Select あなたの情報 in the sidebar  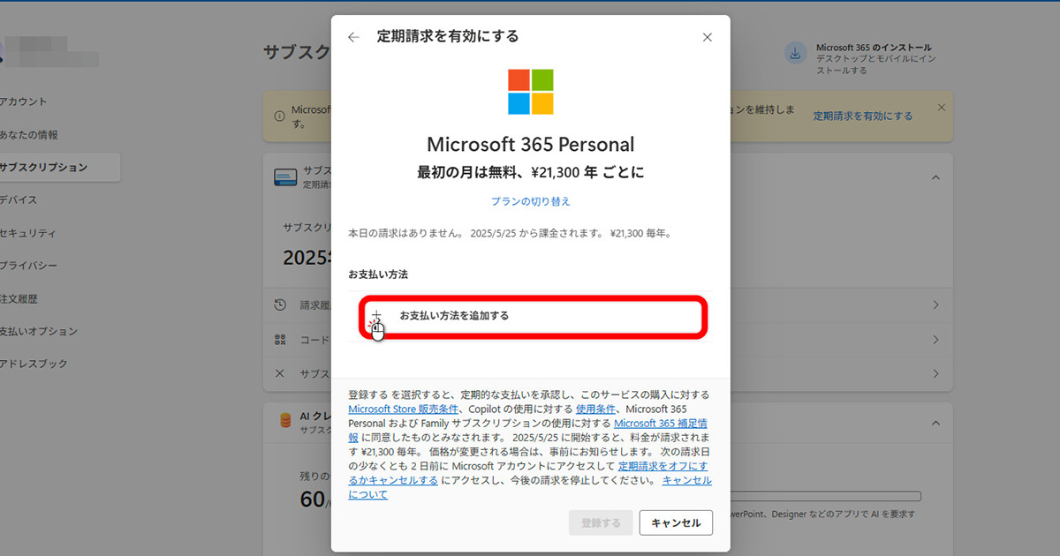point(29,135)
